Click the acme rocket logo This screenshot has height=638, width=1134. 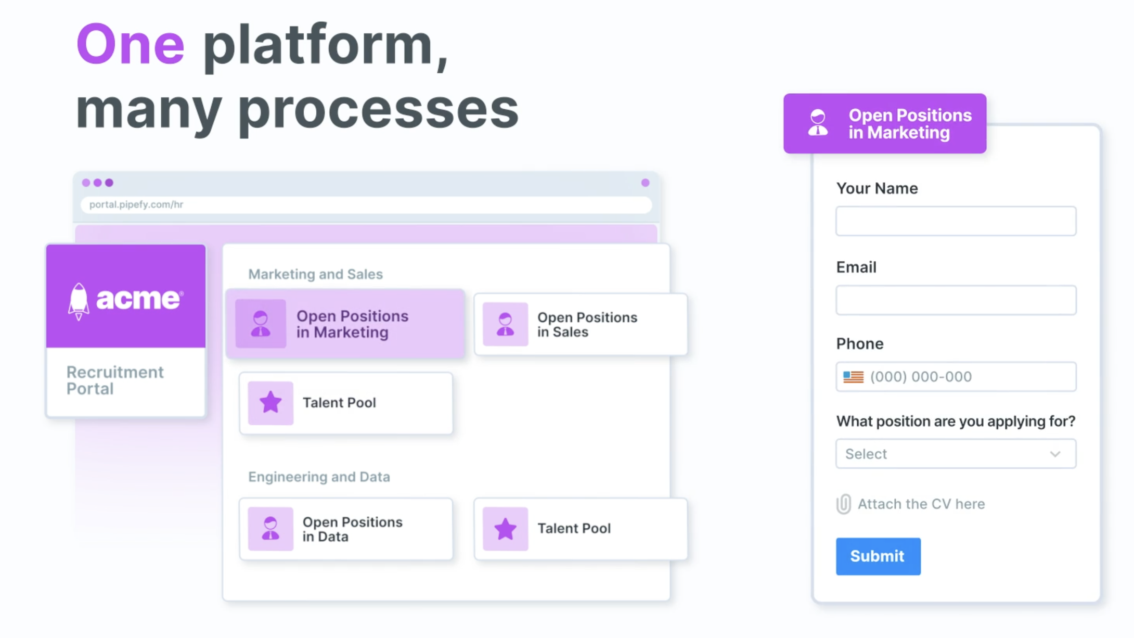tap(79, 301)
